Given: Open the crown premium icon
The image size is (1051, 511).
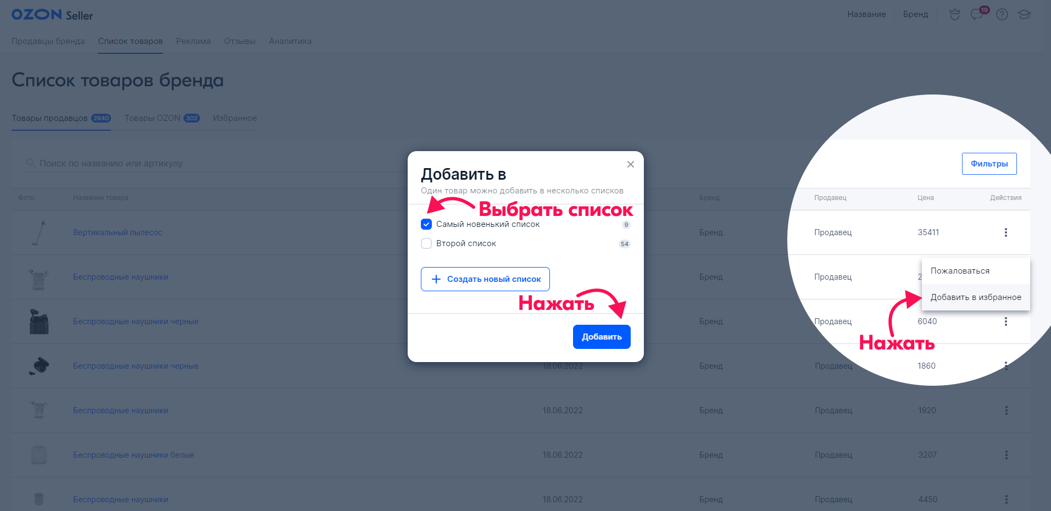Looking at the screenshot, I should pos(954,15).
